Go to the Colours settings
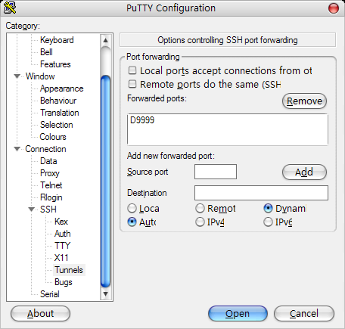 [x=53, y=137]
